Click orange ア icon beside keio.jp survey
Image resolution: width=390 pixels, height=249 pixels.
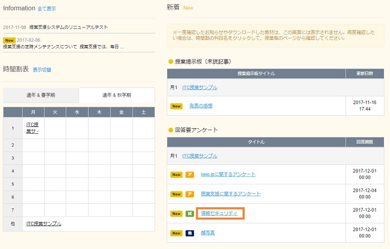pyautogui.click(x=189, y=174)
